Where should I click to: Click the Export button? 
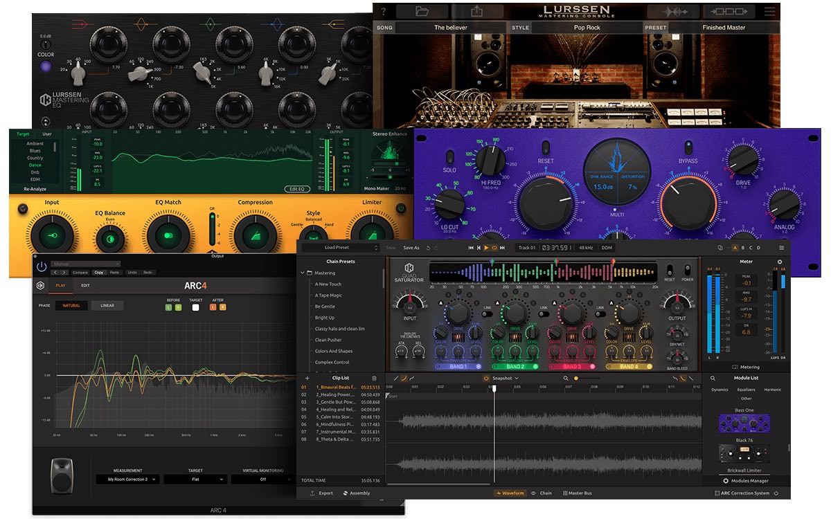pyautogui.click(x=321, y=493)
